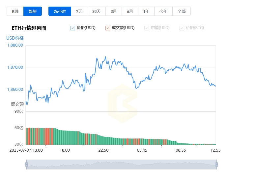This screenshot has height=186, width=257.
Task: Click the 03:45 time axis label
Action: coord(142,150)
